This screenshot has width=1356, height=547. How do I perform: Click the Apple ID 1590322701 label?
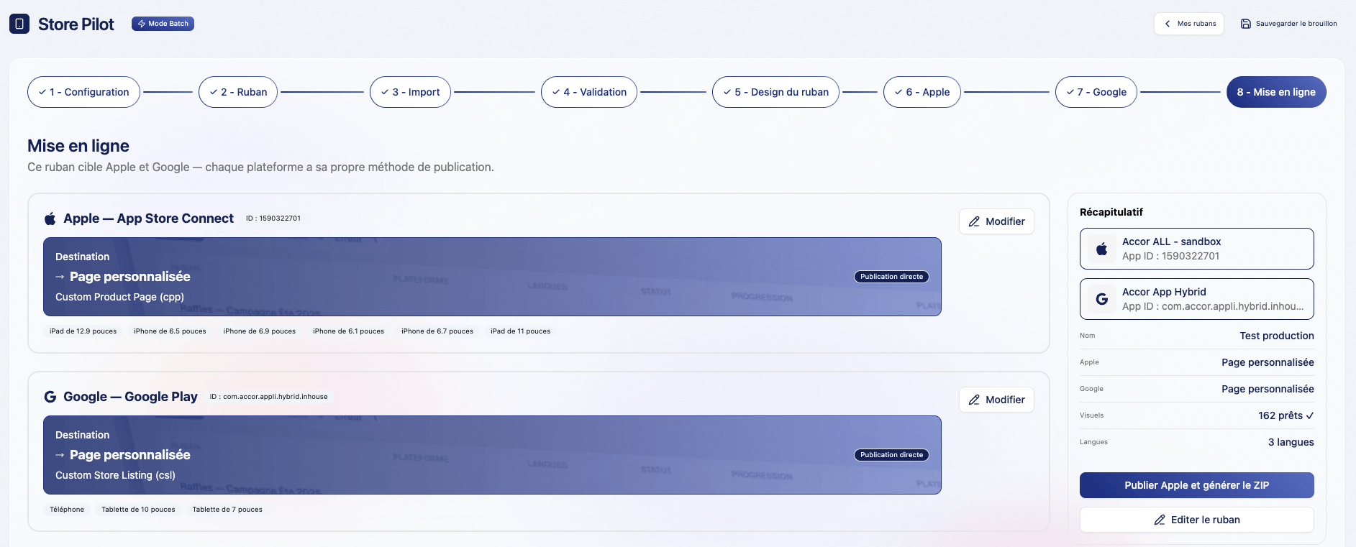point(273,219)
